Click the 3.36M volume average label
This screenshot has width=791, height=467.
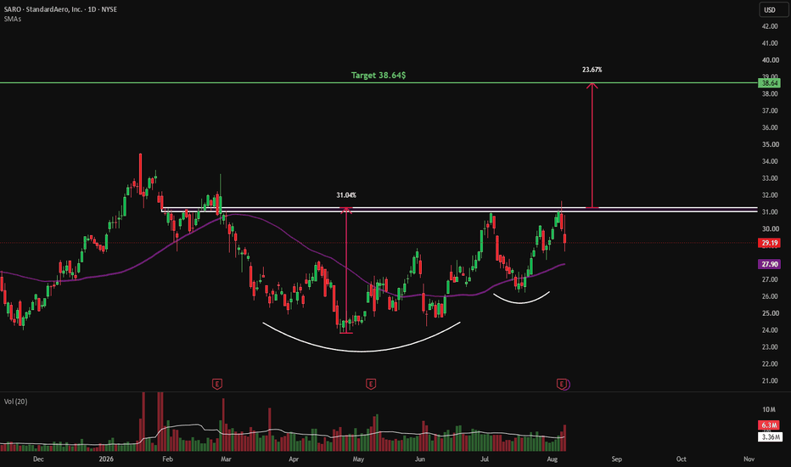[x=770, y=436]
